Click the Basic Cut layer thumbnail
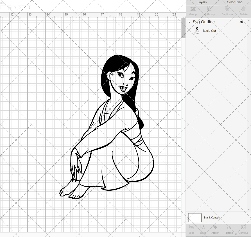 click(x=197, y=30)
